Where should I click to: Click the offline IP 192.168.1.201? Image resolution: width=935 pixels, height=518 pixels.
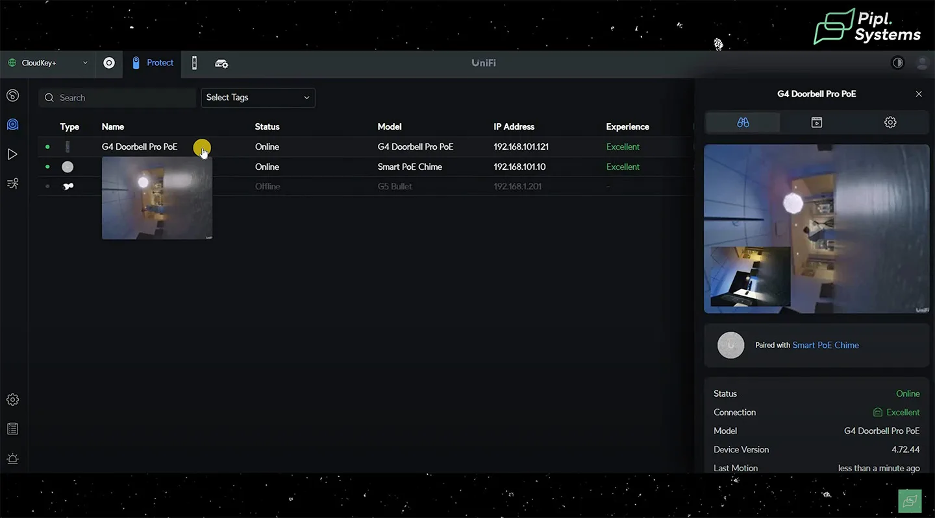coord(517,187)
